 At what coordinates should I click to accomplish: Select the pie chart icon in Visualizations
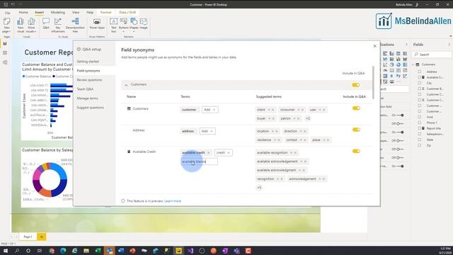(391, 64)
